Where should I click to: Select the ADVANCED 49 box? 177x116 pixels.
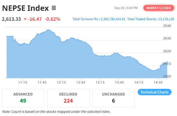coord(23,98)
